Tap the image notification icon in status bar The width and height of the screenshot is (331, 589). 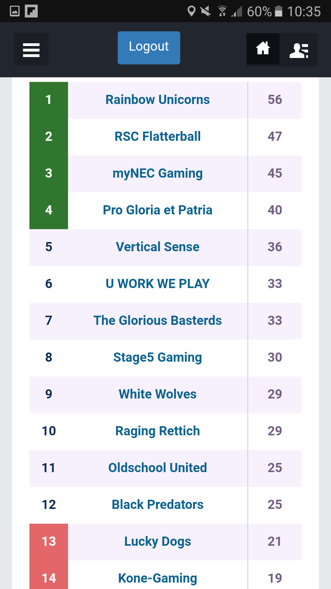pos(15,11)
